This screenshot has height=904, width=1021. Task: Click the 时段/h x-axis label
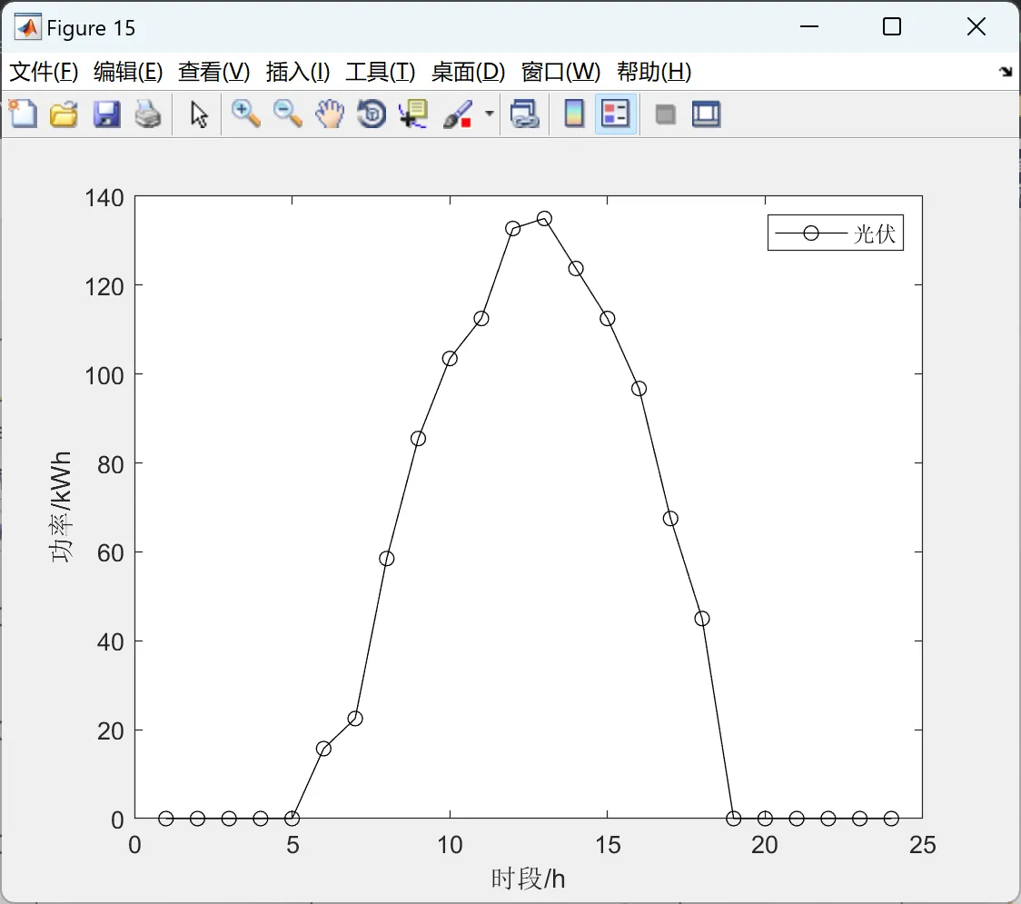(x=528, y=879)
